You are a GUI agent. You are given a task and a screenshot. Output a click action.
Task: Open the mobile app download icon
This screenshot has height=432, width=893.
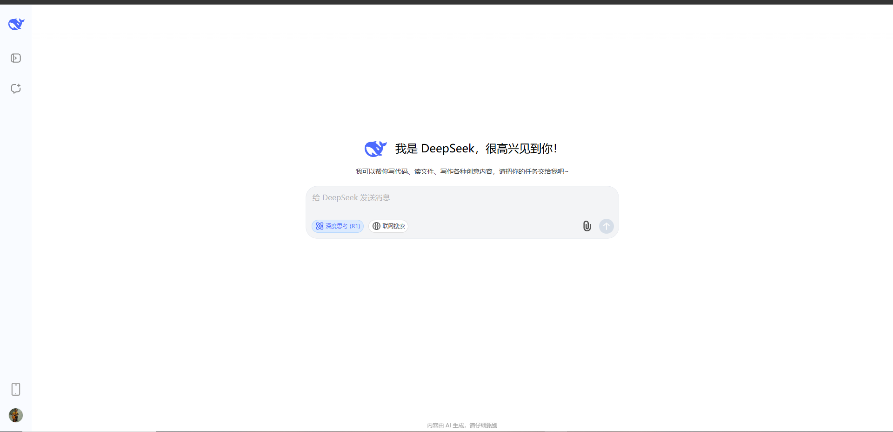(16, 389)
